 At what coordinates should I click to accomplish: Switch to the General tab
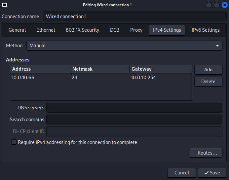pos(17,30)
